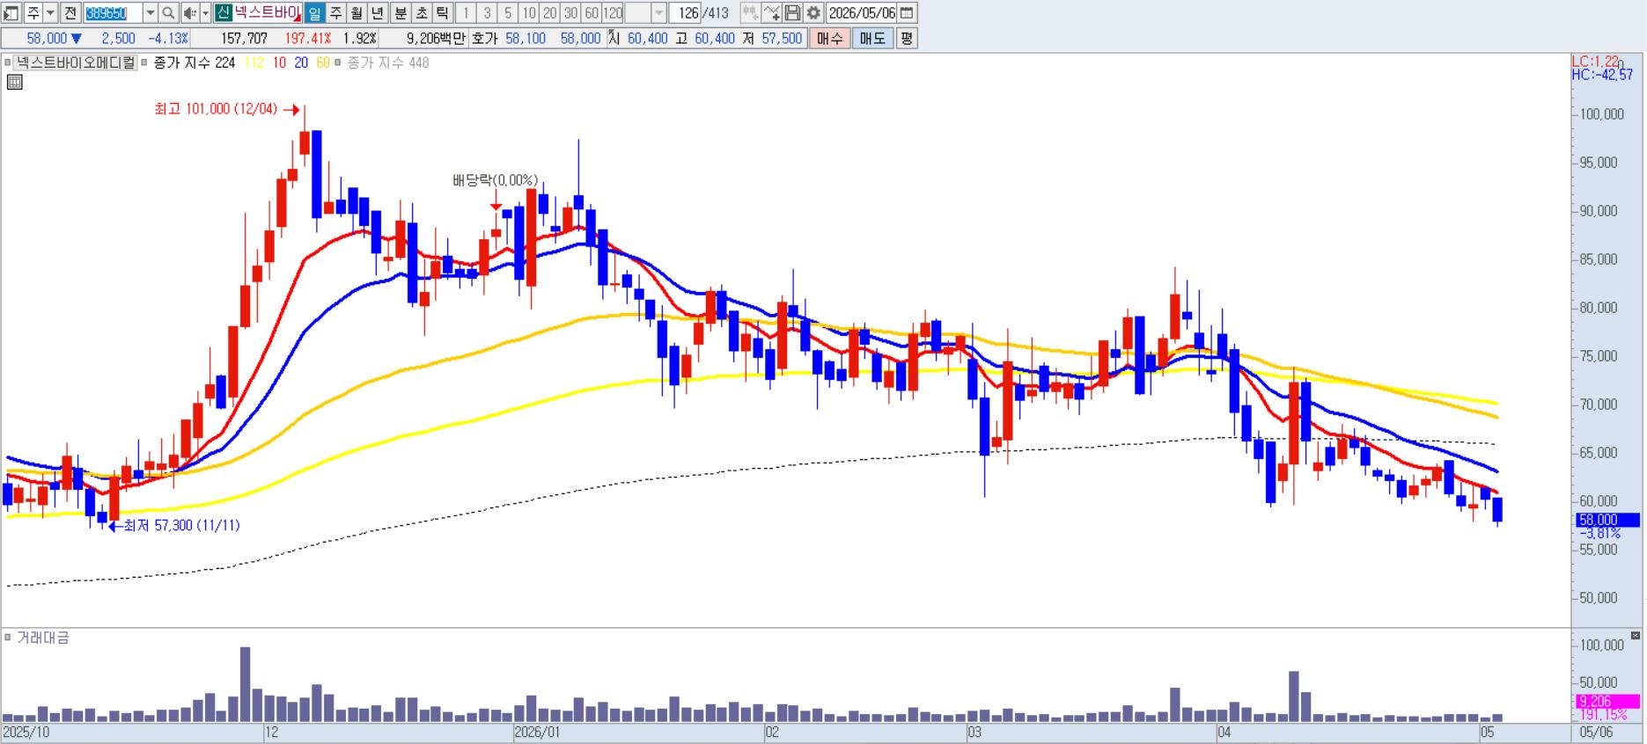The height and width of the screenshot is (744, 1647).
Task: Click the 매수 buy button
Action: pyautogui.click(x=830, y=39)
